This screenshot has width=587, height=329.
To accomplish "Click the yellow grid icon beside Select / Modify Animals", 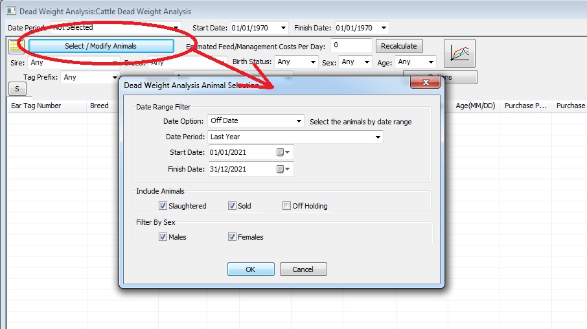I will point(16,46).
